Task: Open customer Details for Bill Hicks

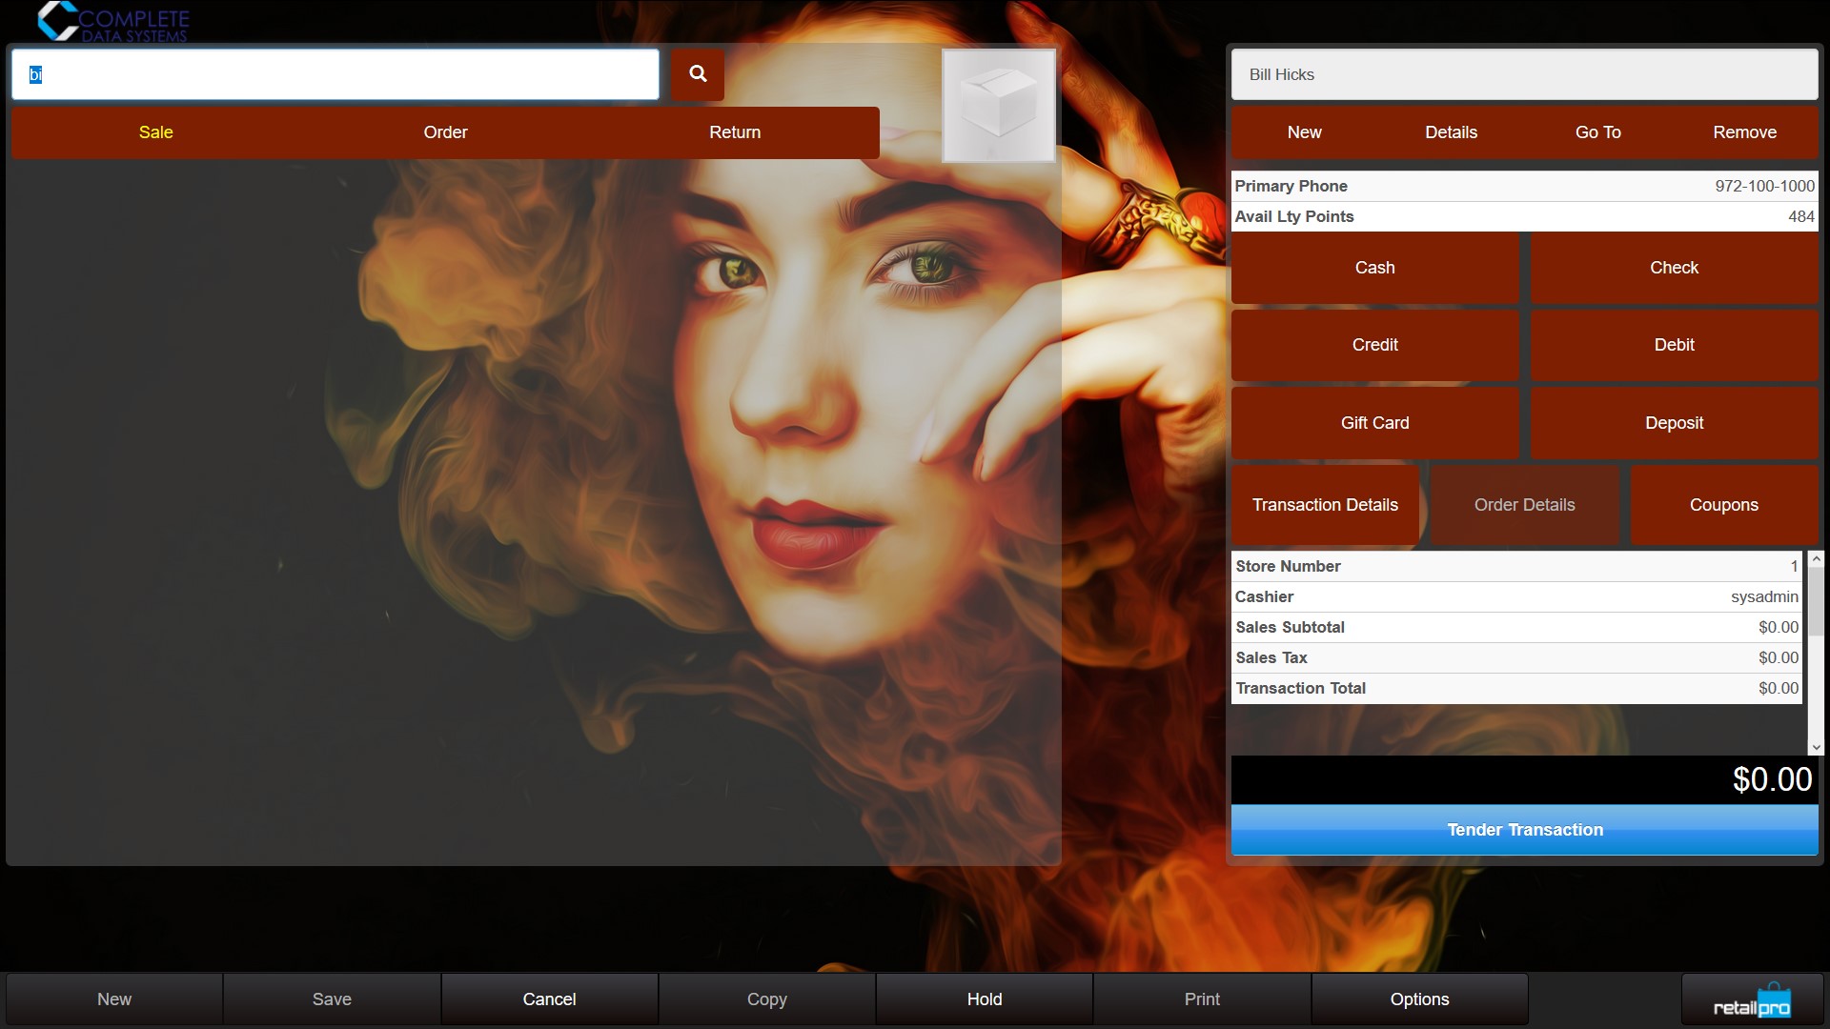Action: pos(1451,132)
